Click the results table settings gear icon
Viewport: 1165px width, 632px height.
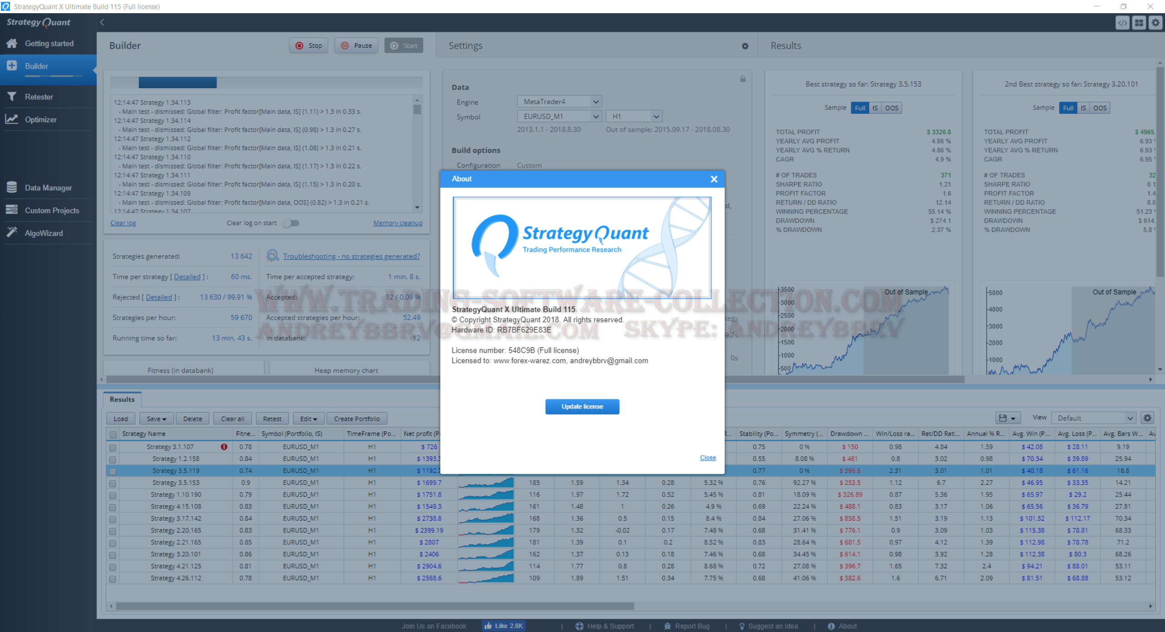click(1147, 418)
